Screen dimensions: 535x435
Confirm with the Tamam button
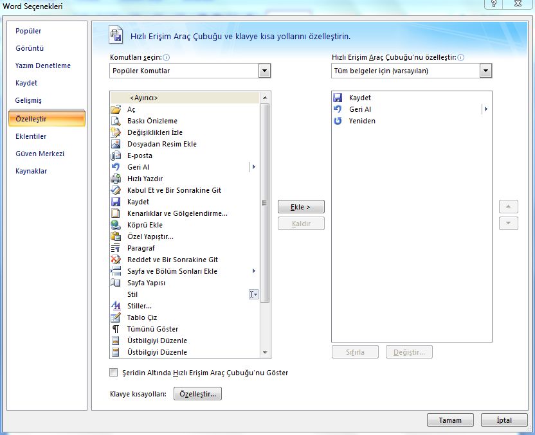tap(450, 420)
